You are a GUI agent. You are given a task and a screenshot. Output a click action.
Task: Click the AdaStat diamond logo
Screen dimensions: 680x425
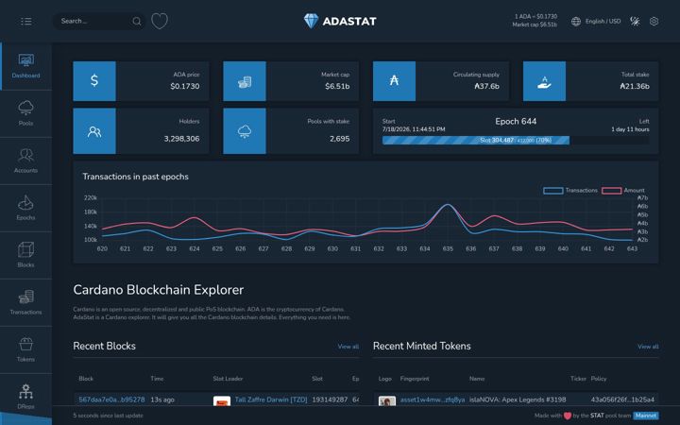(311, 21)
